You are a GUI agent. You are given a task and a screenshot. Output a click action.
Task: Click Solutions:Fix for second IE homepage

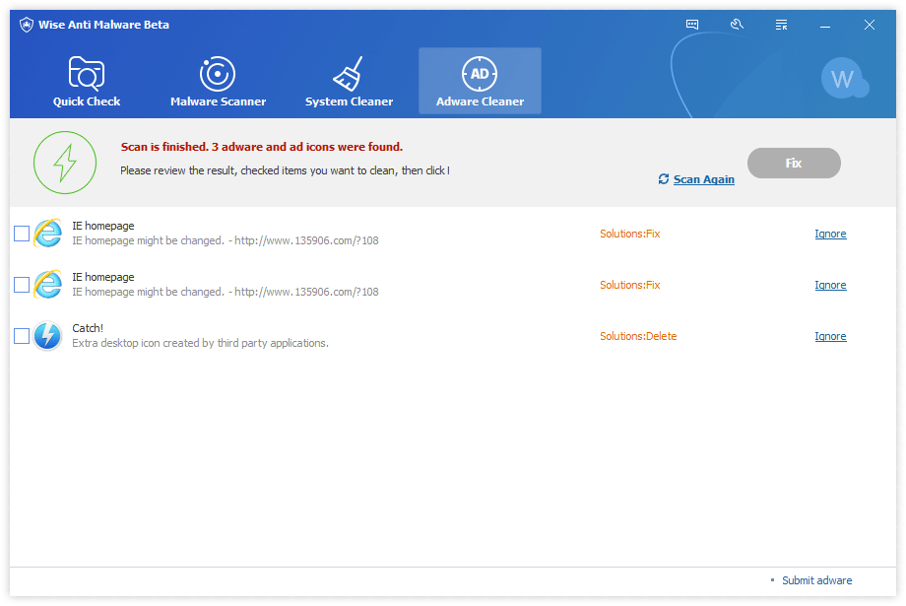click(x=630, y=285)
